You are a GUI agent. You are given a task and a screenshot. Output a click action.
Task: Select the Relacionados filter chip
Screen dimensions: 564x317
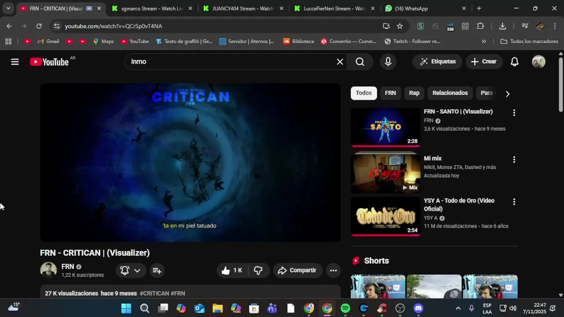point(450,93)
